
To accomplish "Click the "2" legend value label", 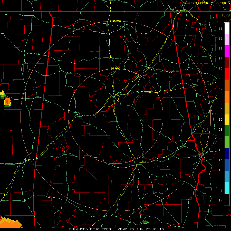I will click(x=222, y=190).
